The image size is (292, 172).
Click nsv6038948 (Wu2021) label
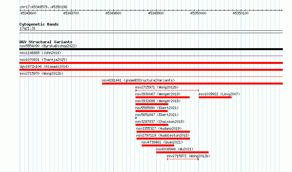[x=175, y=149]
